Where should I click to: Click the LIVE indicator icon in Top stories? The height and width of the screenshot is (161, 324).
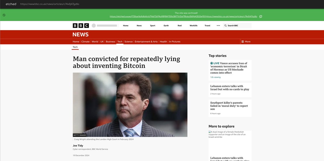click(212, 63)
